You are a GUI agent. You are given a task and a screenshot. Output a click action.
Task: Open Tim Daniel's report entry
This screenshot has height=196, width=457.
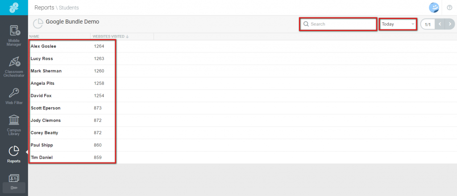[x=242, y=157]
